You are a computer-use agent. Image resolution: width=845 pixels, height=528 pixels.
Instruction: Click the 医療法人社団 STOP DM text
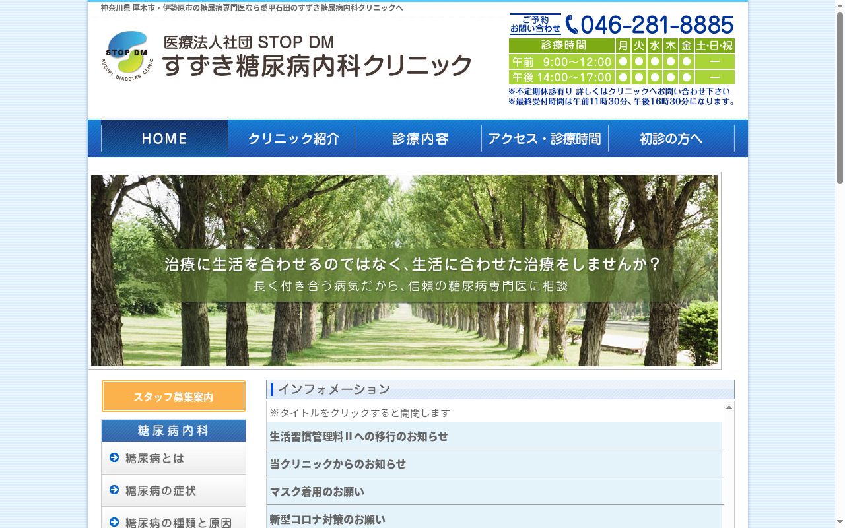pos(249,42)
